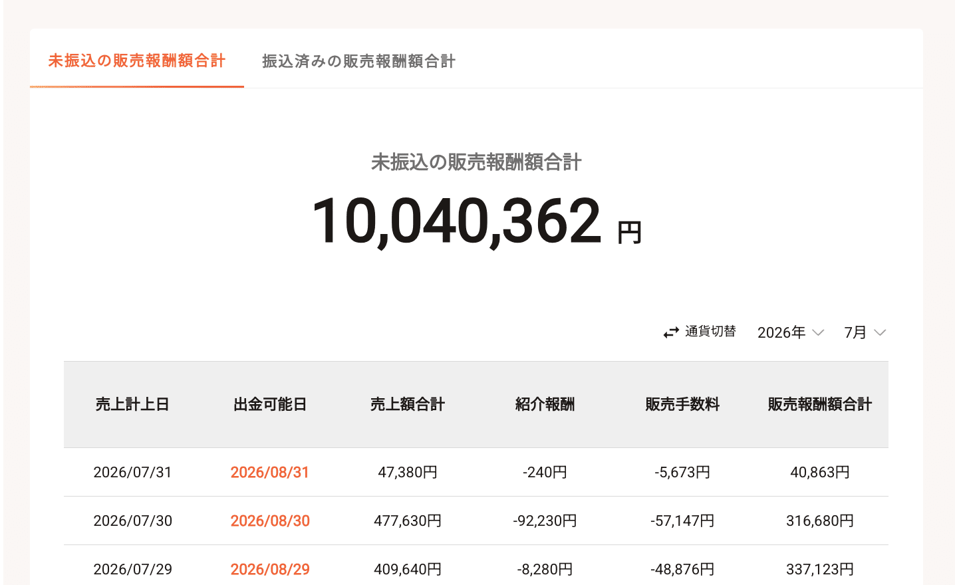The width and height of the screenshot is (955, 585).
Task: Select the sales amount 477,630円
Action: 408,521
